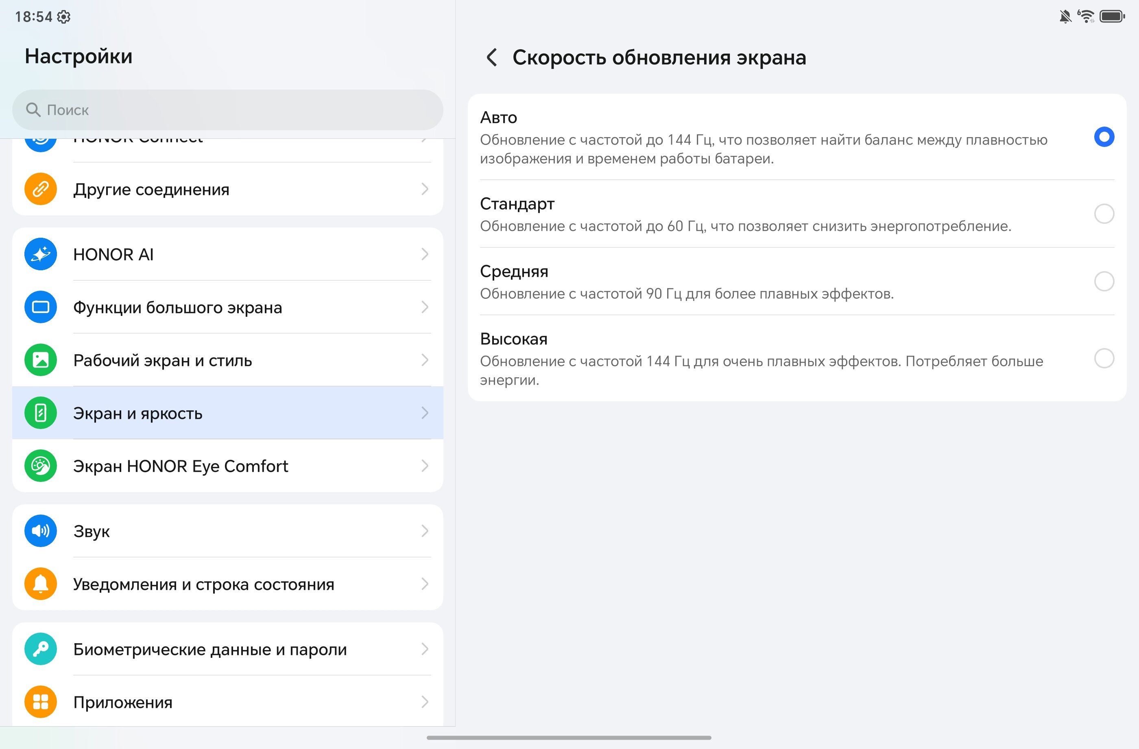Tap the muted bell status icon
This screenshot has width=1139, height=749.
(1065, 17)
